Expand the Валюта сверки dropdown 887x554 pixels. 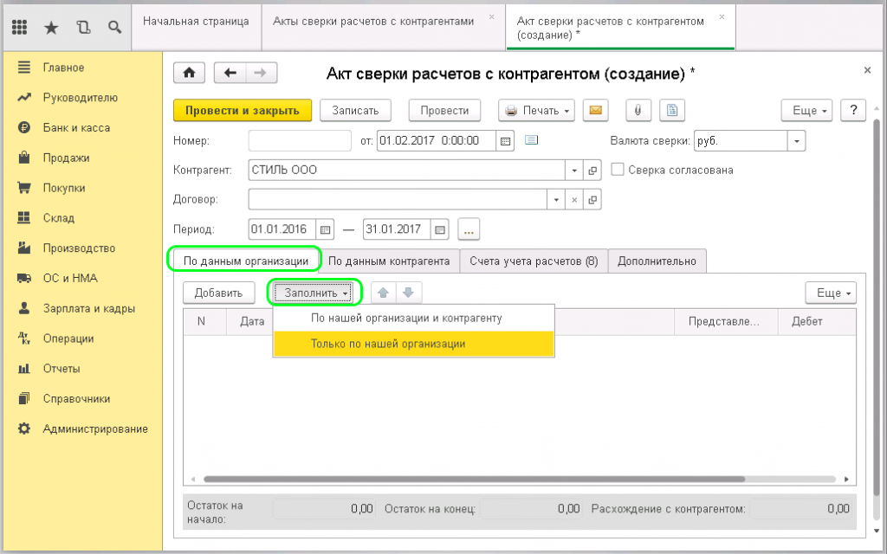pos(797,140)
